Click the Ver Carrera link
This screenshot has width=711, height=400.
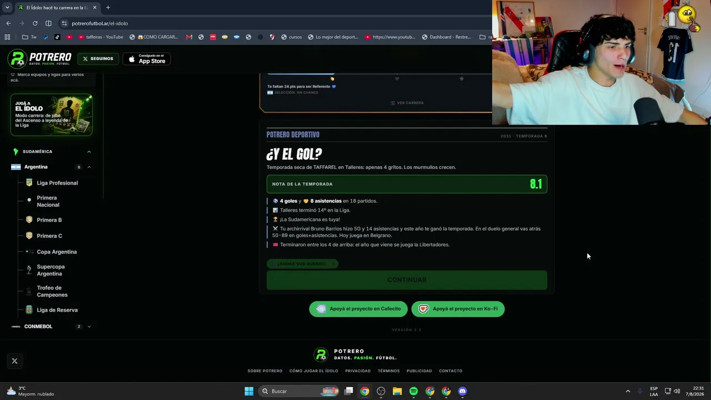[x=407, y=103]
